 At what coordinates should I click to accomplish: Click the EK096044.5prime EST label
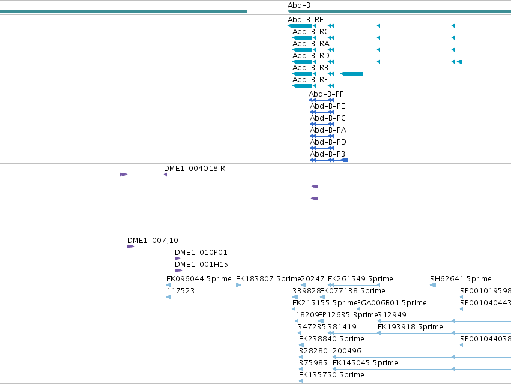199,279
